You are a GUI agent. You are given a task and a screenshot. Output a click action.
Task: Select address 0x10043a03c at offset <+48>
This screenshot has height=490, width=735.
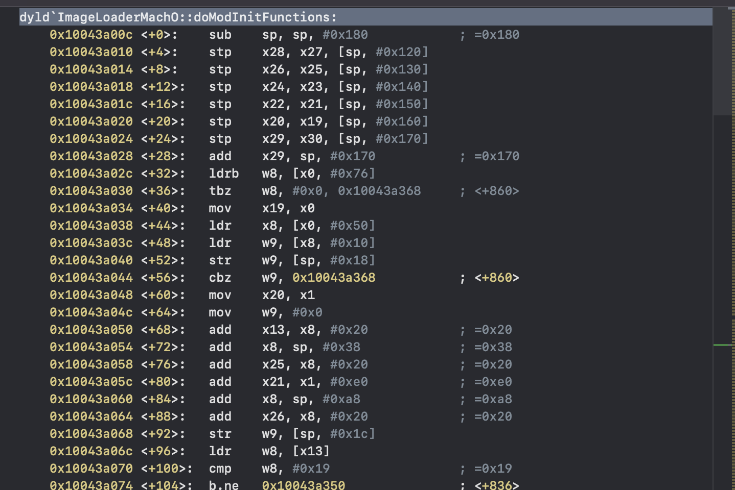(x=91, y=243)
